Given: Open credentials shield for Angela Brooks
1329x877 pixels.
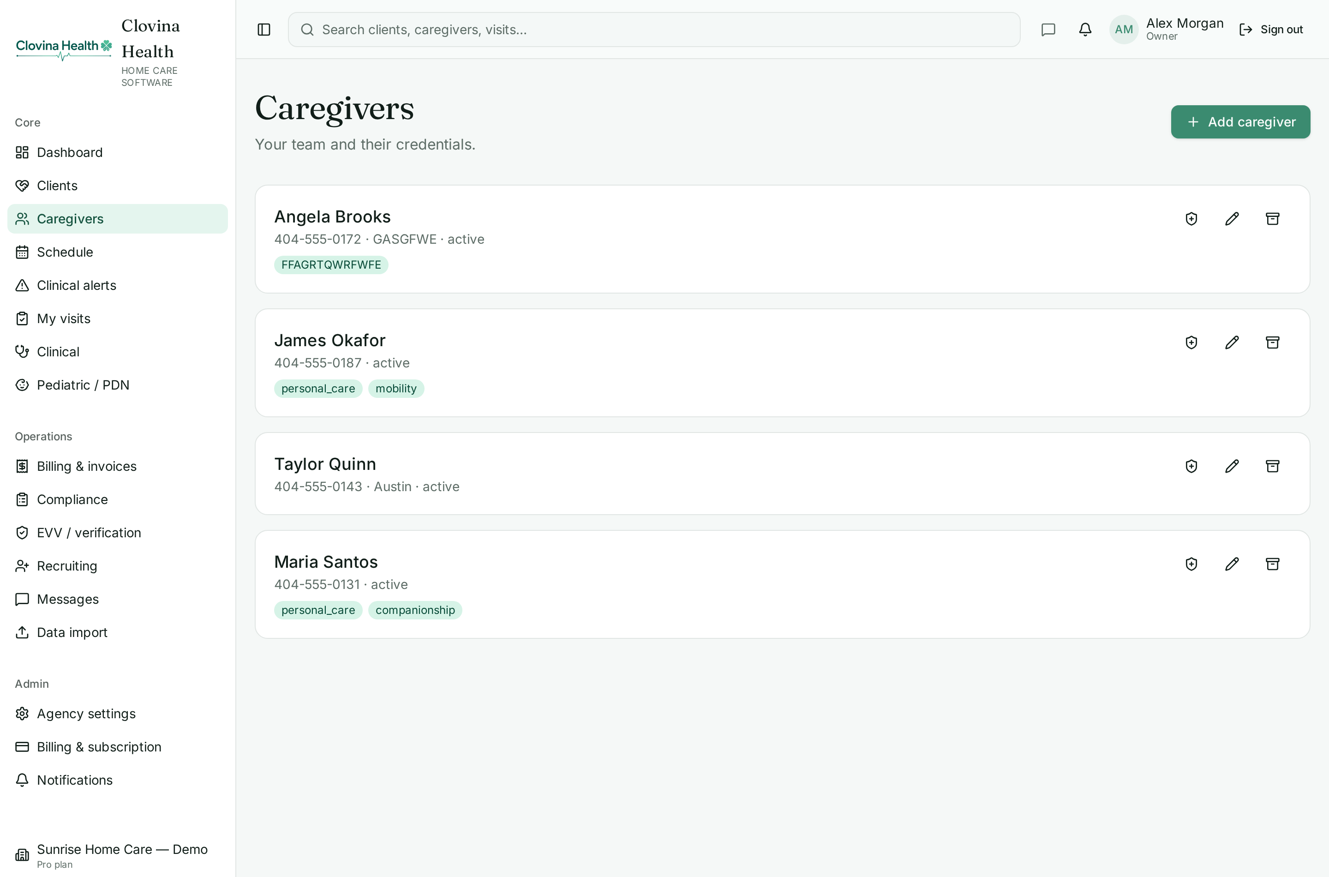Looking at the screenshot, I should coord(1191,219).
